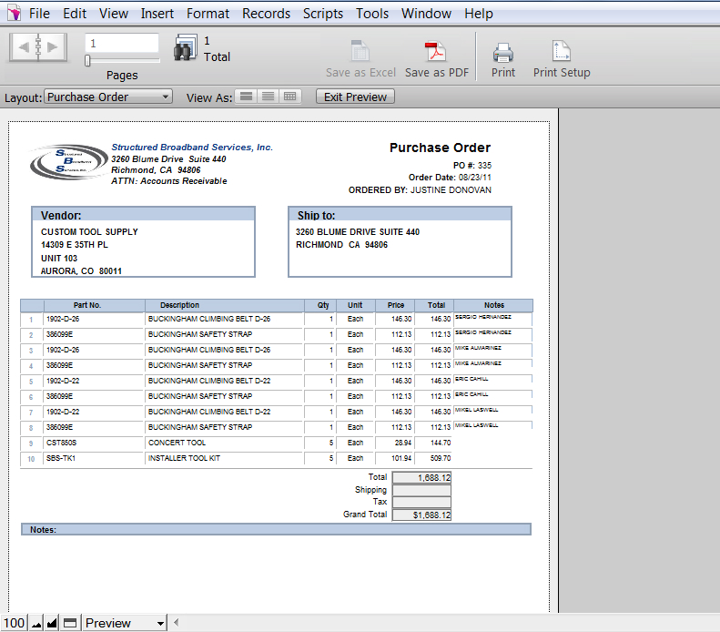Switch View As to List view
720x632 pixels.
pos(268,97)
